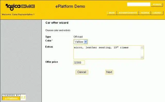
Task: Click the 'Choose color and extra's' text
Action: point(58,30)
